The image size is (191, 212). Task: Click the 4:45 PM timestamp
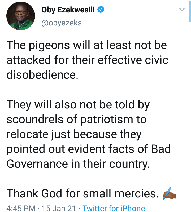click(x=21, y=208)
